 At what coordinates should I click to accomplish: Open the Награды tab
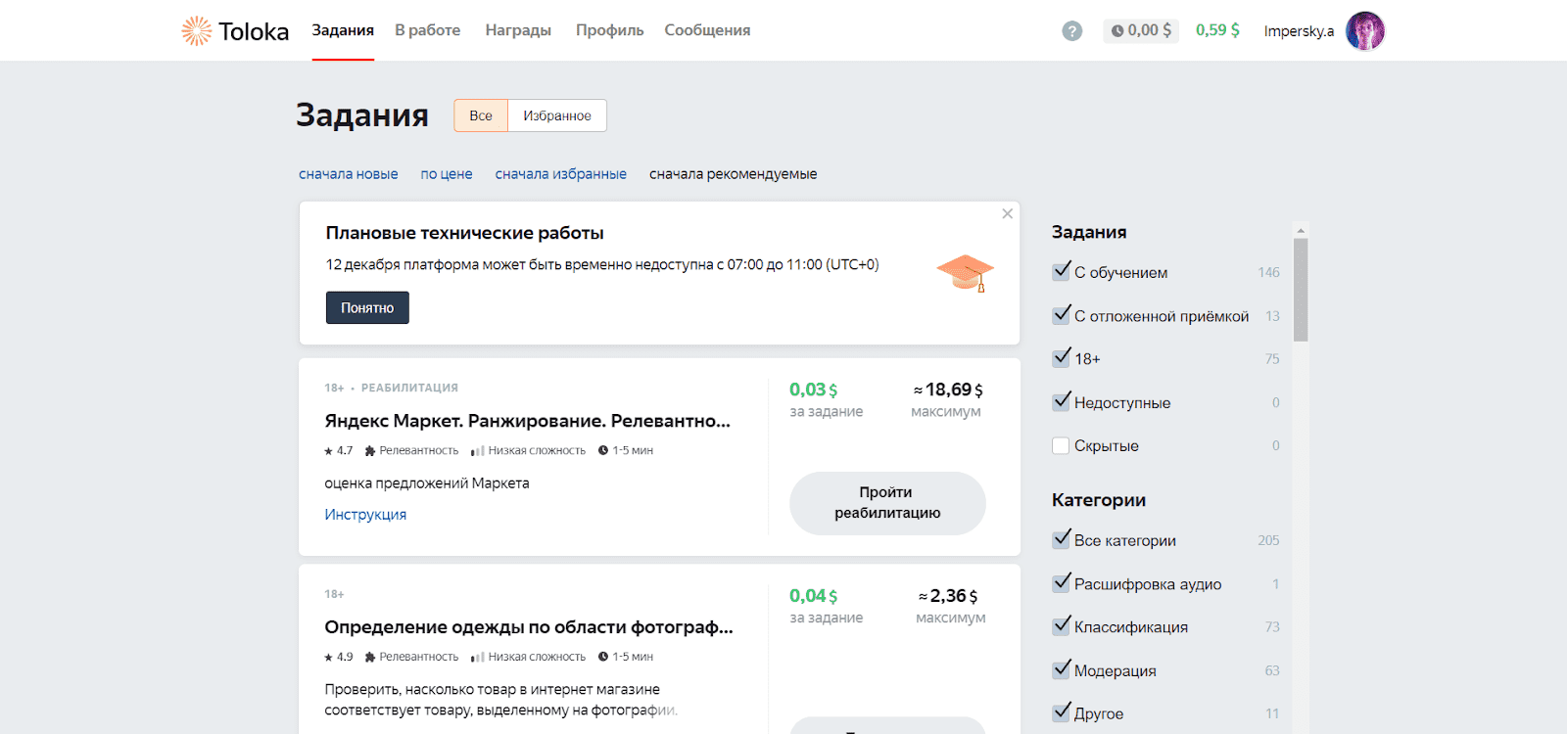(518, 30)
